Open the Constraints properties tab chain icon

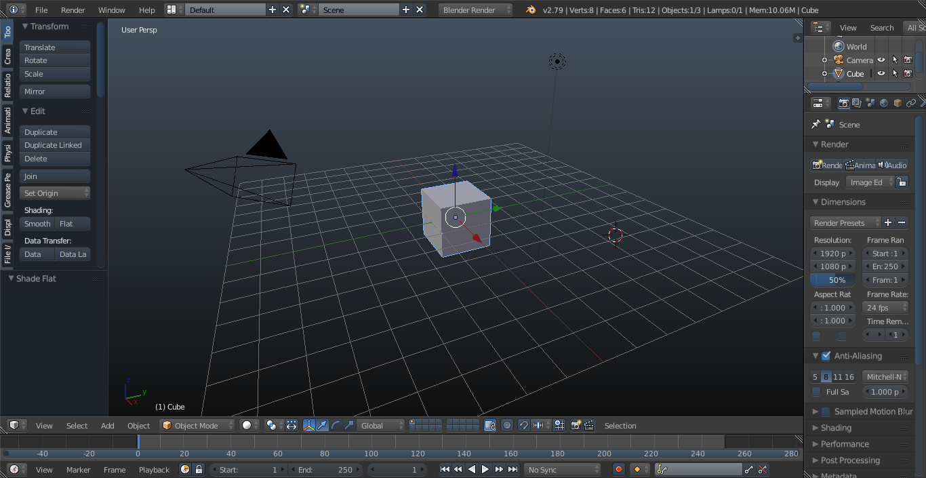911,103
